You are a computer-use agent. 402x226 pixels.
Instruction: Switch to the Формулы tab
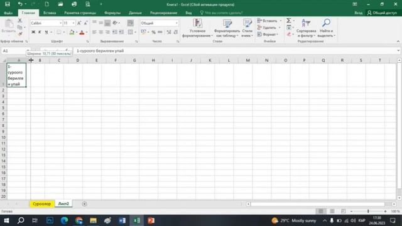[112, 13]
